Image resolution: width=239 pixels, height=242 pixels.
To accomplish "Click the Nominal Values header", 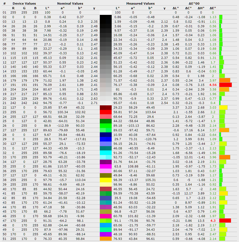I will 70,4.
